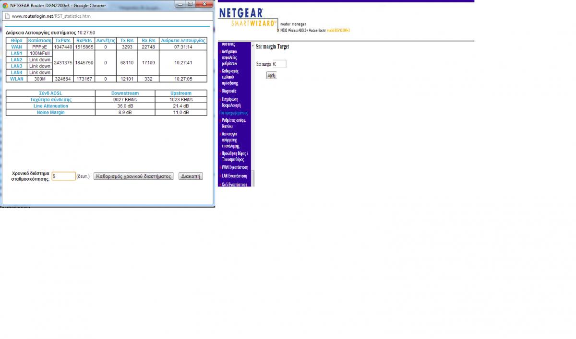Screen dimensions: 576x339
Task: Click upstream noise margin 11.0 dB
Action: pyautogui.click(x=181, y=112)
